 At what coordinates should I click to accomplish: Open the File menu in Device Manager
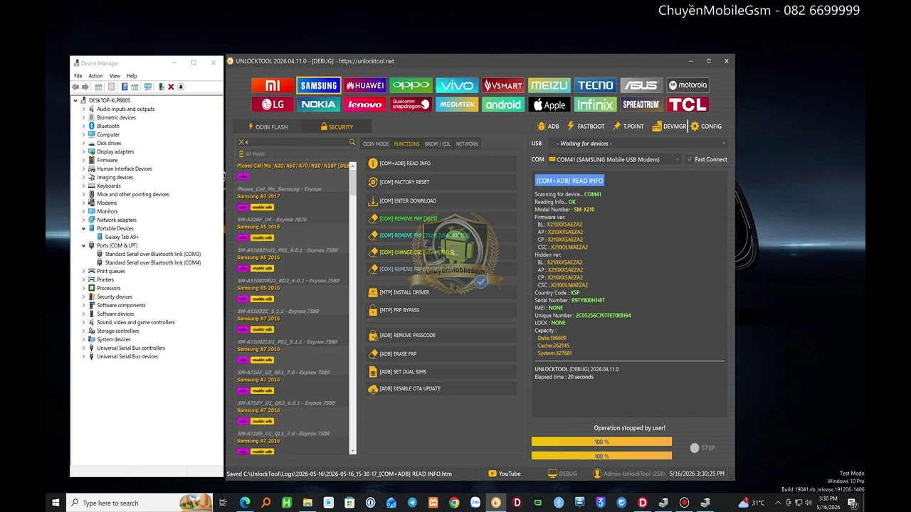(x=78, y=75)
